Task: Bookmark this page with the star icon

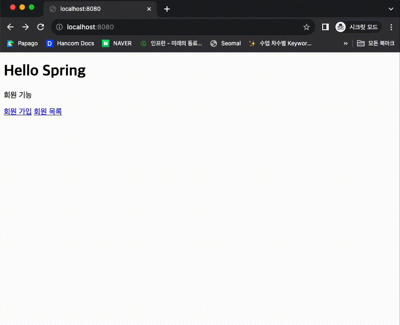Action: pos(306,27)
